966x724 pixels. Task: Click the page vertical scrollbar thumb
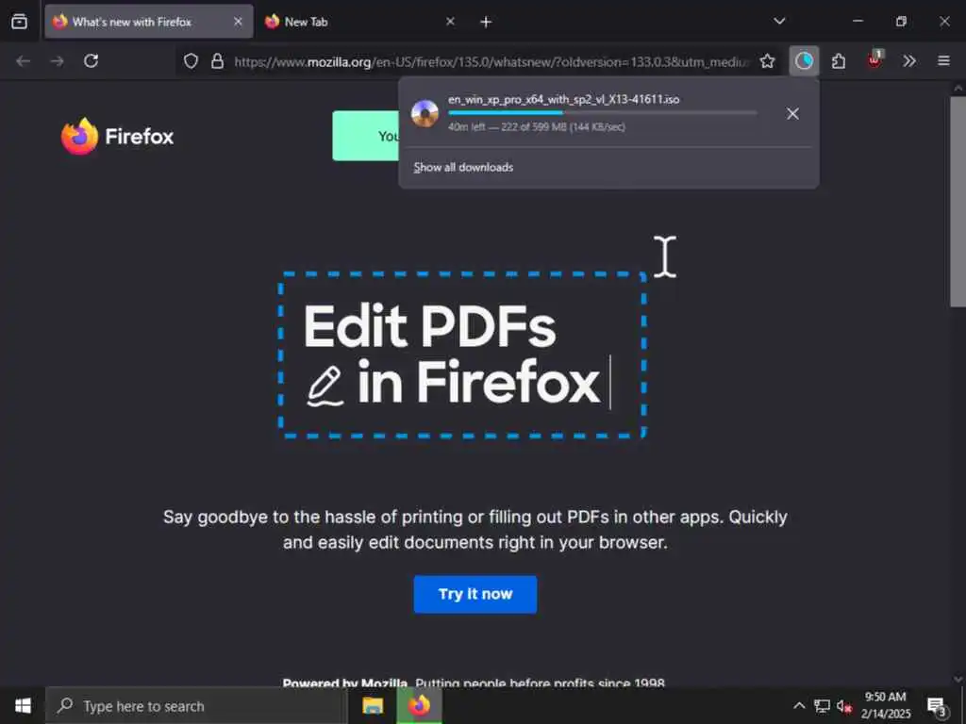pos(958,202)
